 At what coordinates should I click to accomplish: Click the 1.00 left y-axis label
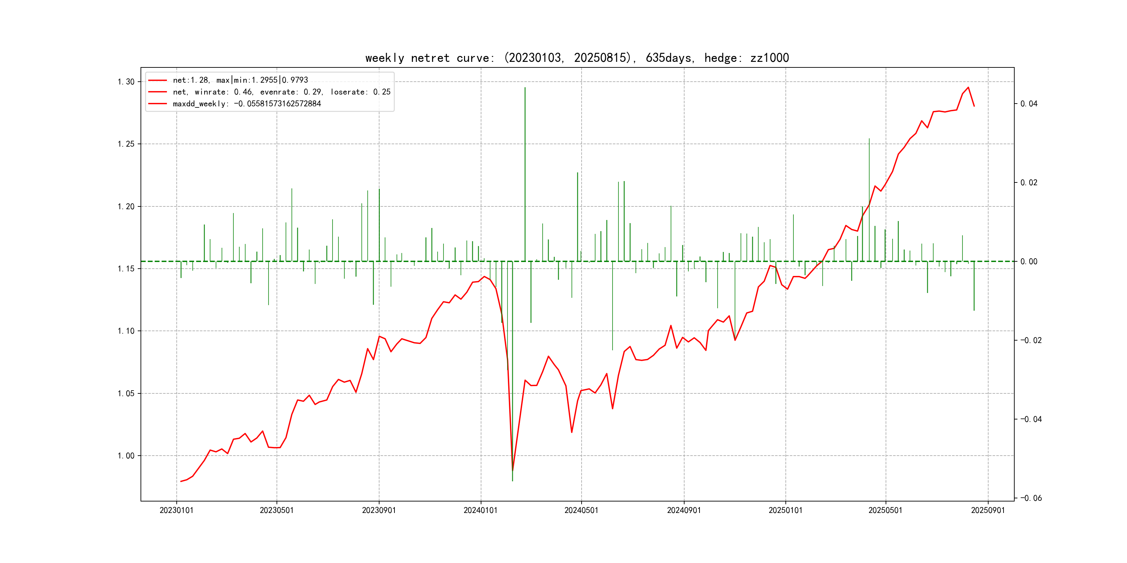[126, 456]
